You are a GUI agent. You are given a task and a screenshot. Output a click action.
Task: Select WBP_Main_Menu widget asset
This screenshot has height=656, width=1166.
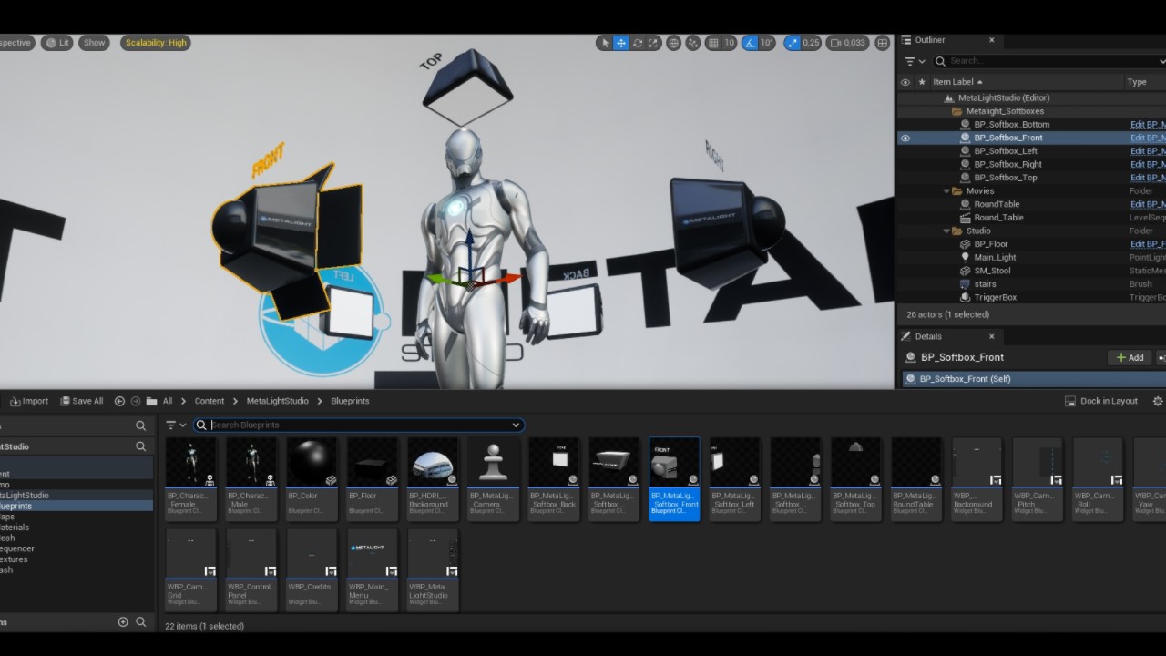tap(372, 569)
